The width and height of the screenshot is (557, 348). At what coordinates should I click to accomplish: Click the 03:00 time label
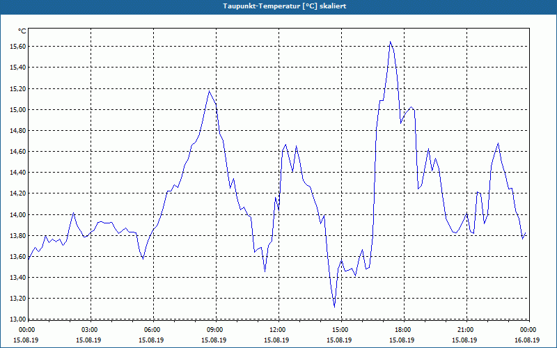(x=89, y=330)
